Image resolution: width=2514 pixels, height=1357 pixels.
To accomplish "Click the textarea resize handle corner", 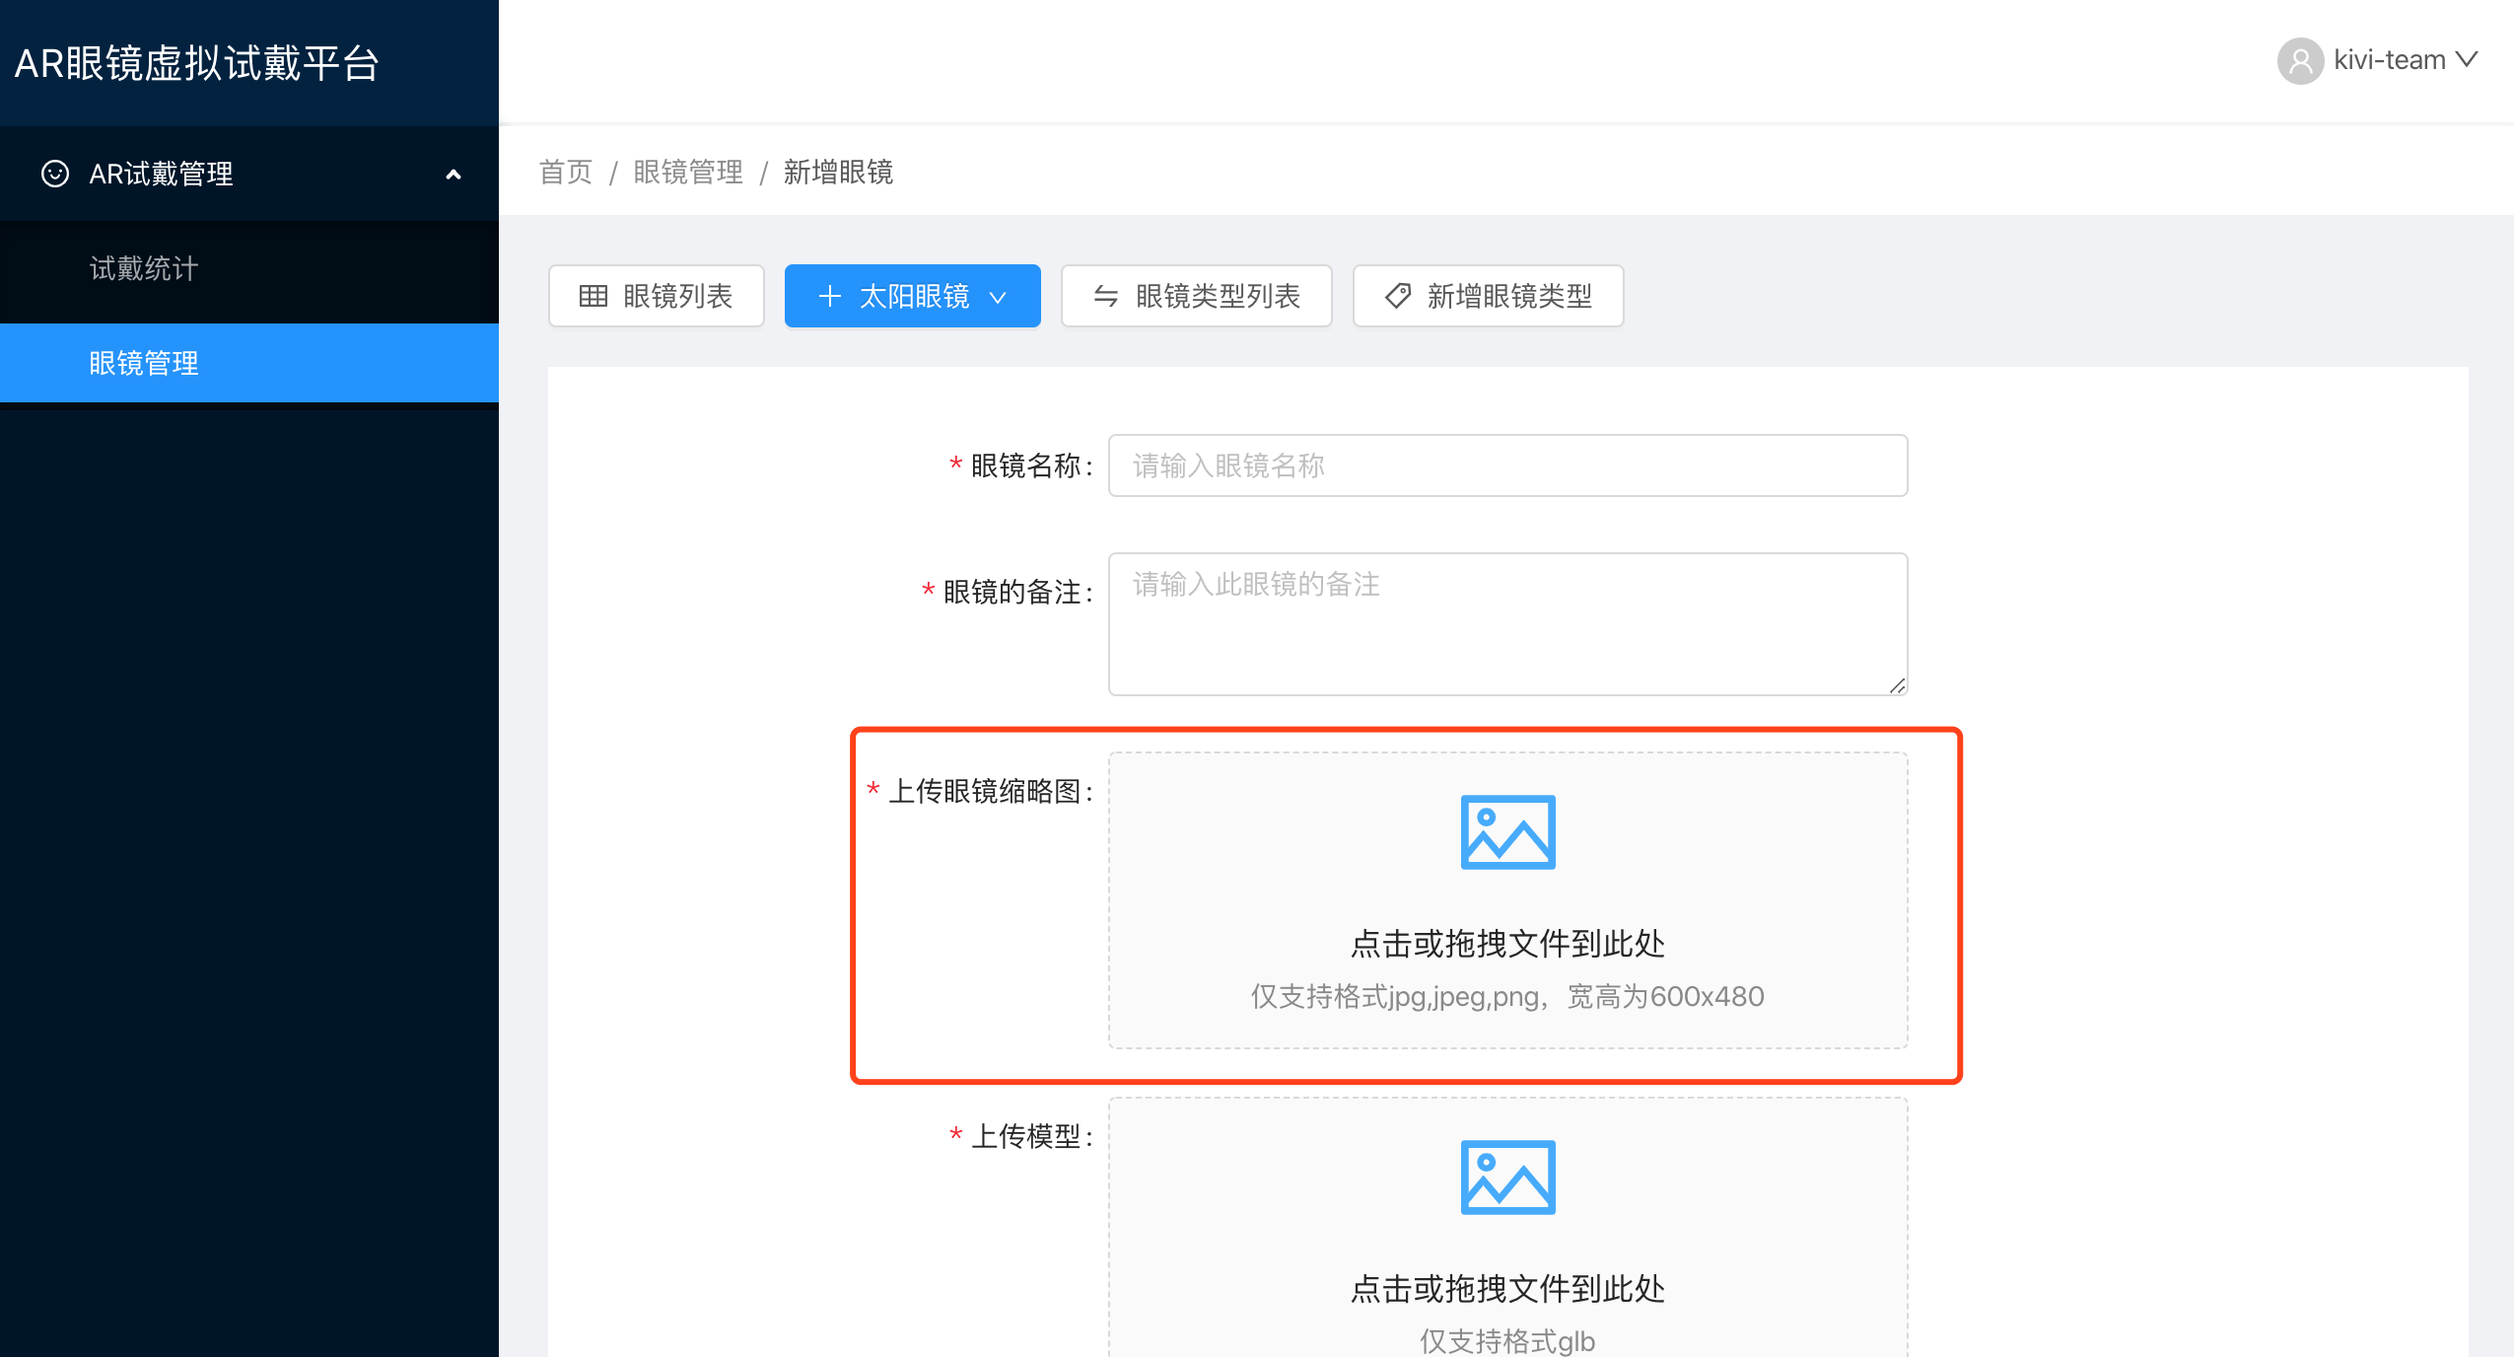I will [x=1897, y=685].
